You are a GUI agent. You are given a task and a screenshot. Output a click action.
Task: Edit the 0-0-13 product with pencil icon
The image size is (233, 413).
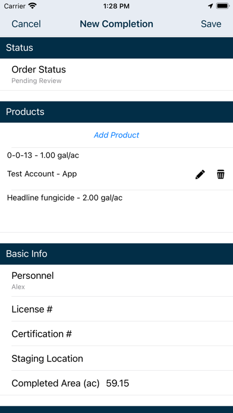[x=200, y=174]
